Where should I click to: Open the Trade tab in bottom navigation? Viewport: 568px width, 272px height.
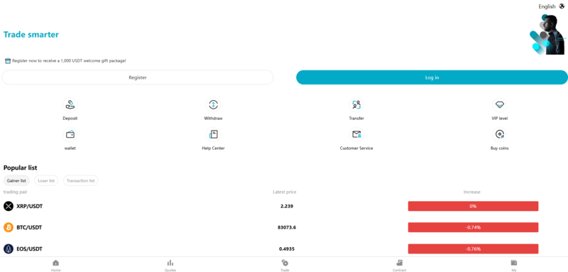coord(285,265)
